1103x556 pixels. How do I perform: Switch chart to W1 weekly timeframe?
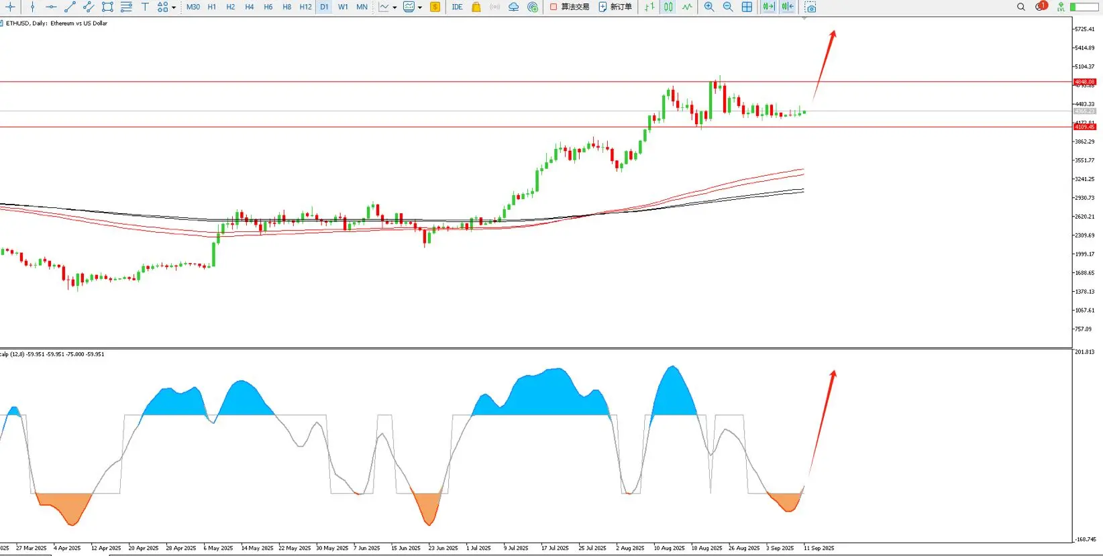(x=343, y=7)
